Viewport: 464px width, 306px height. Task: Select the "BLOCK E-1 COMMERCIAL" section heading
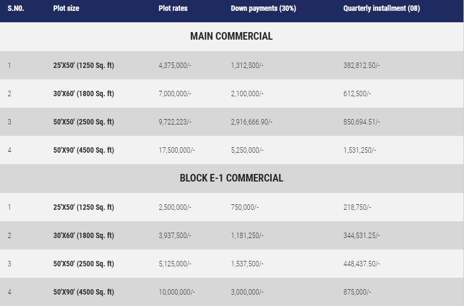pyautogui.click(x=231, y=178)
